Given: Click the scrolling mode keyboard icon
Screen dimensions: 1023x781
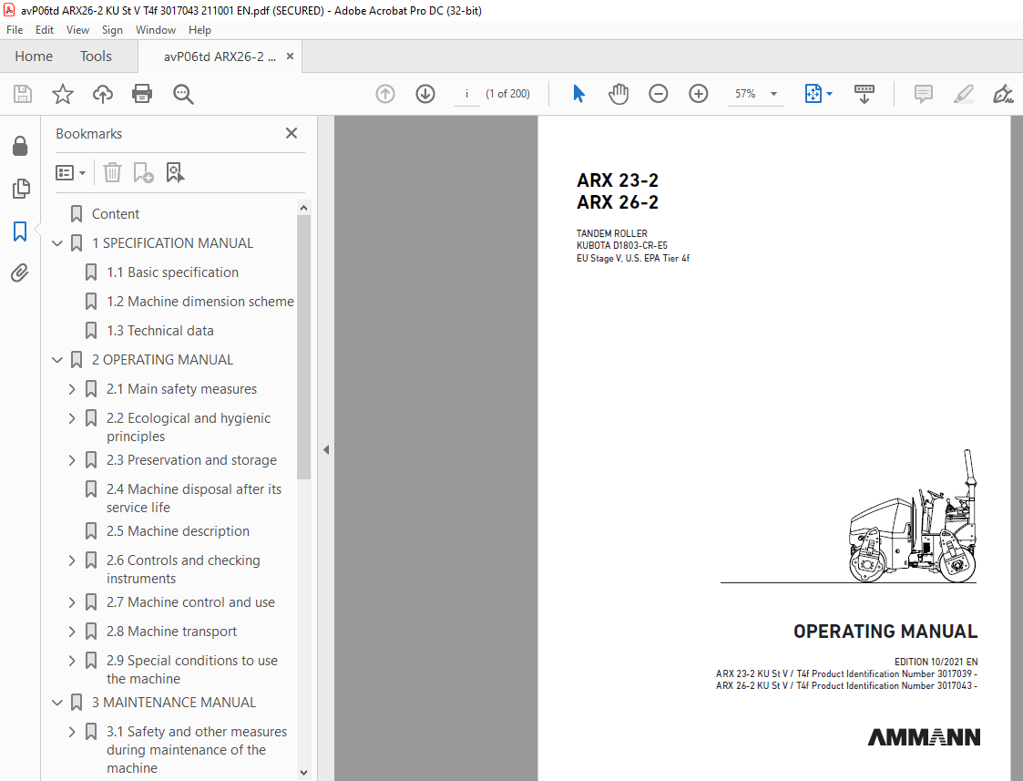Looking at the screenshot, I should 864,94.
